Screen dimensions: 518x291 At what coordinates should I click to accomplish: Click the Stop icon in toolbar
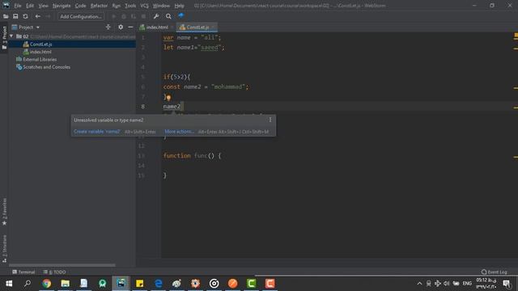point(143,16)
